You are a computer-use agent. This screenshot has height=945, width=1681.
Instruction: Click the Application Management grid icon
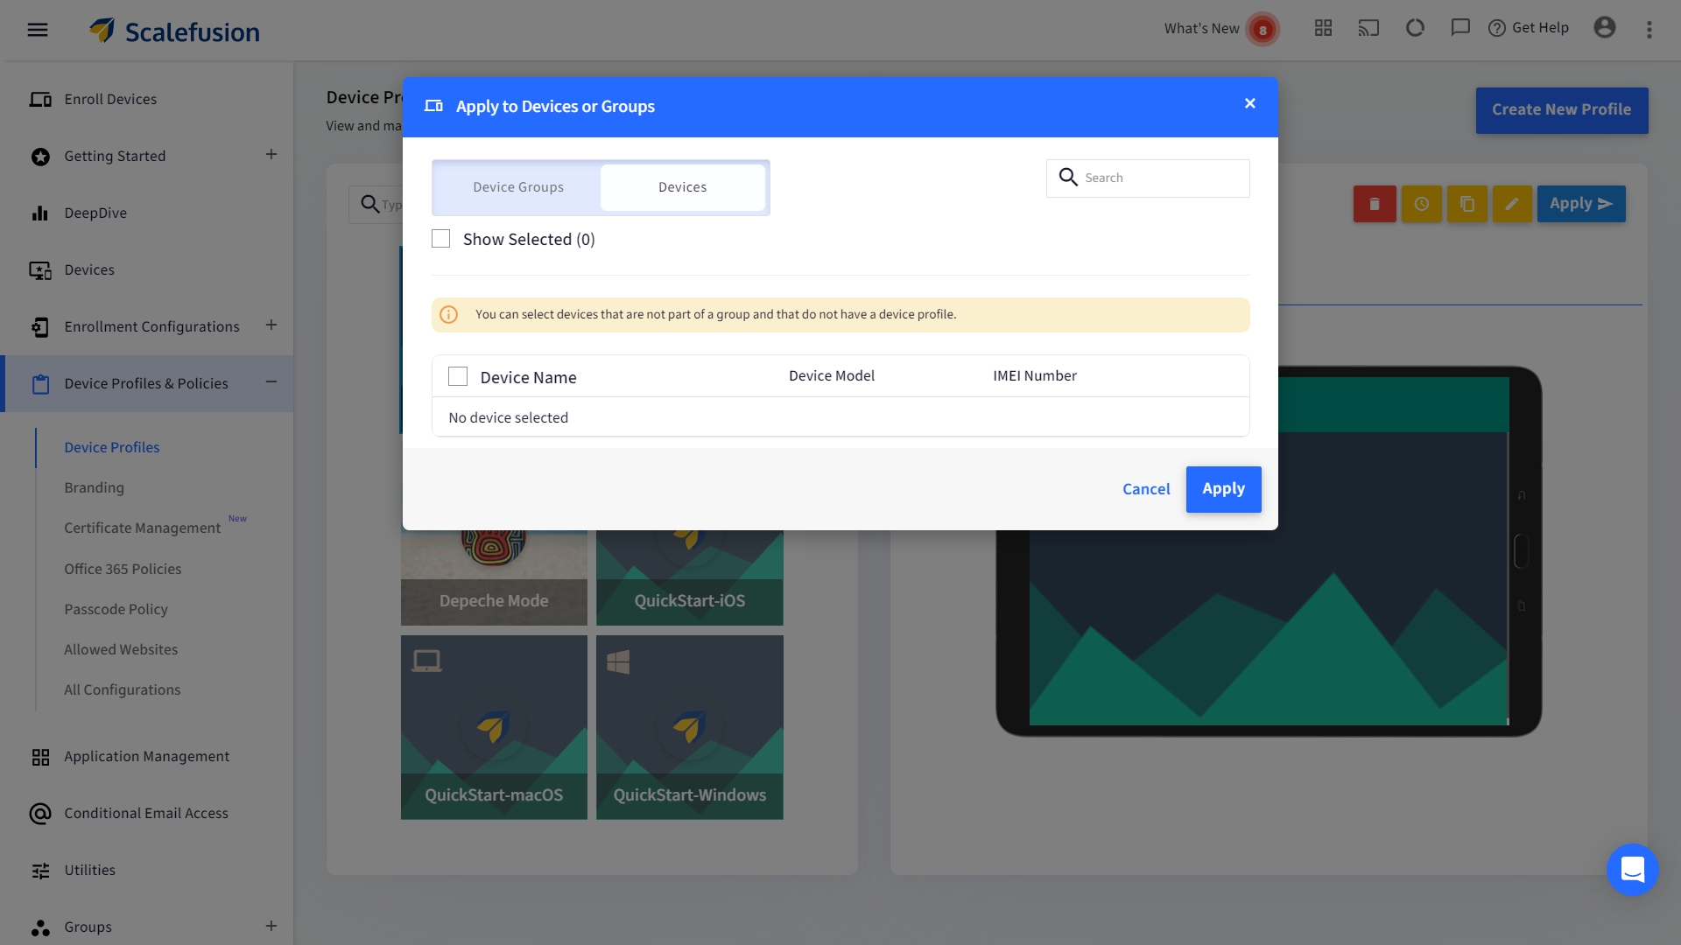pyautogui.click(x=40, y=758)
